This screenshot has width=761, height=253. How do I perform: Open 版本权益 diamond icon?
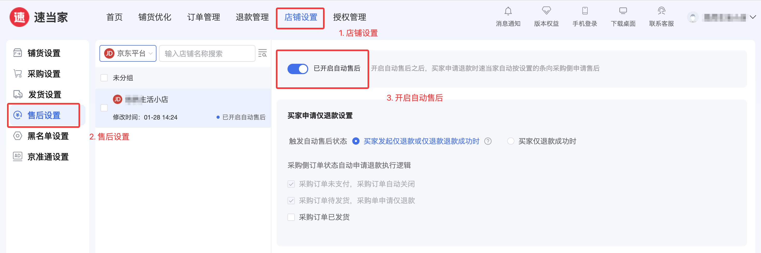(546, 11)
